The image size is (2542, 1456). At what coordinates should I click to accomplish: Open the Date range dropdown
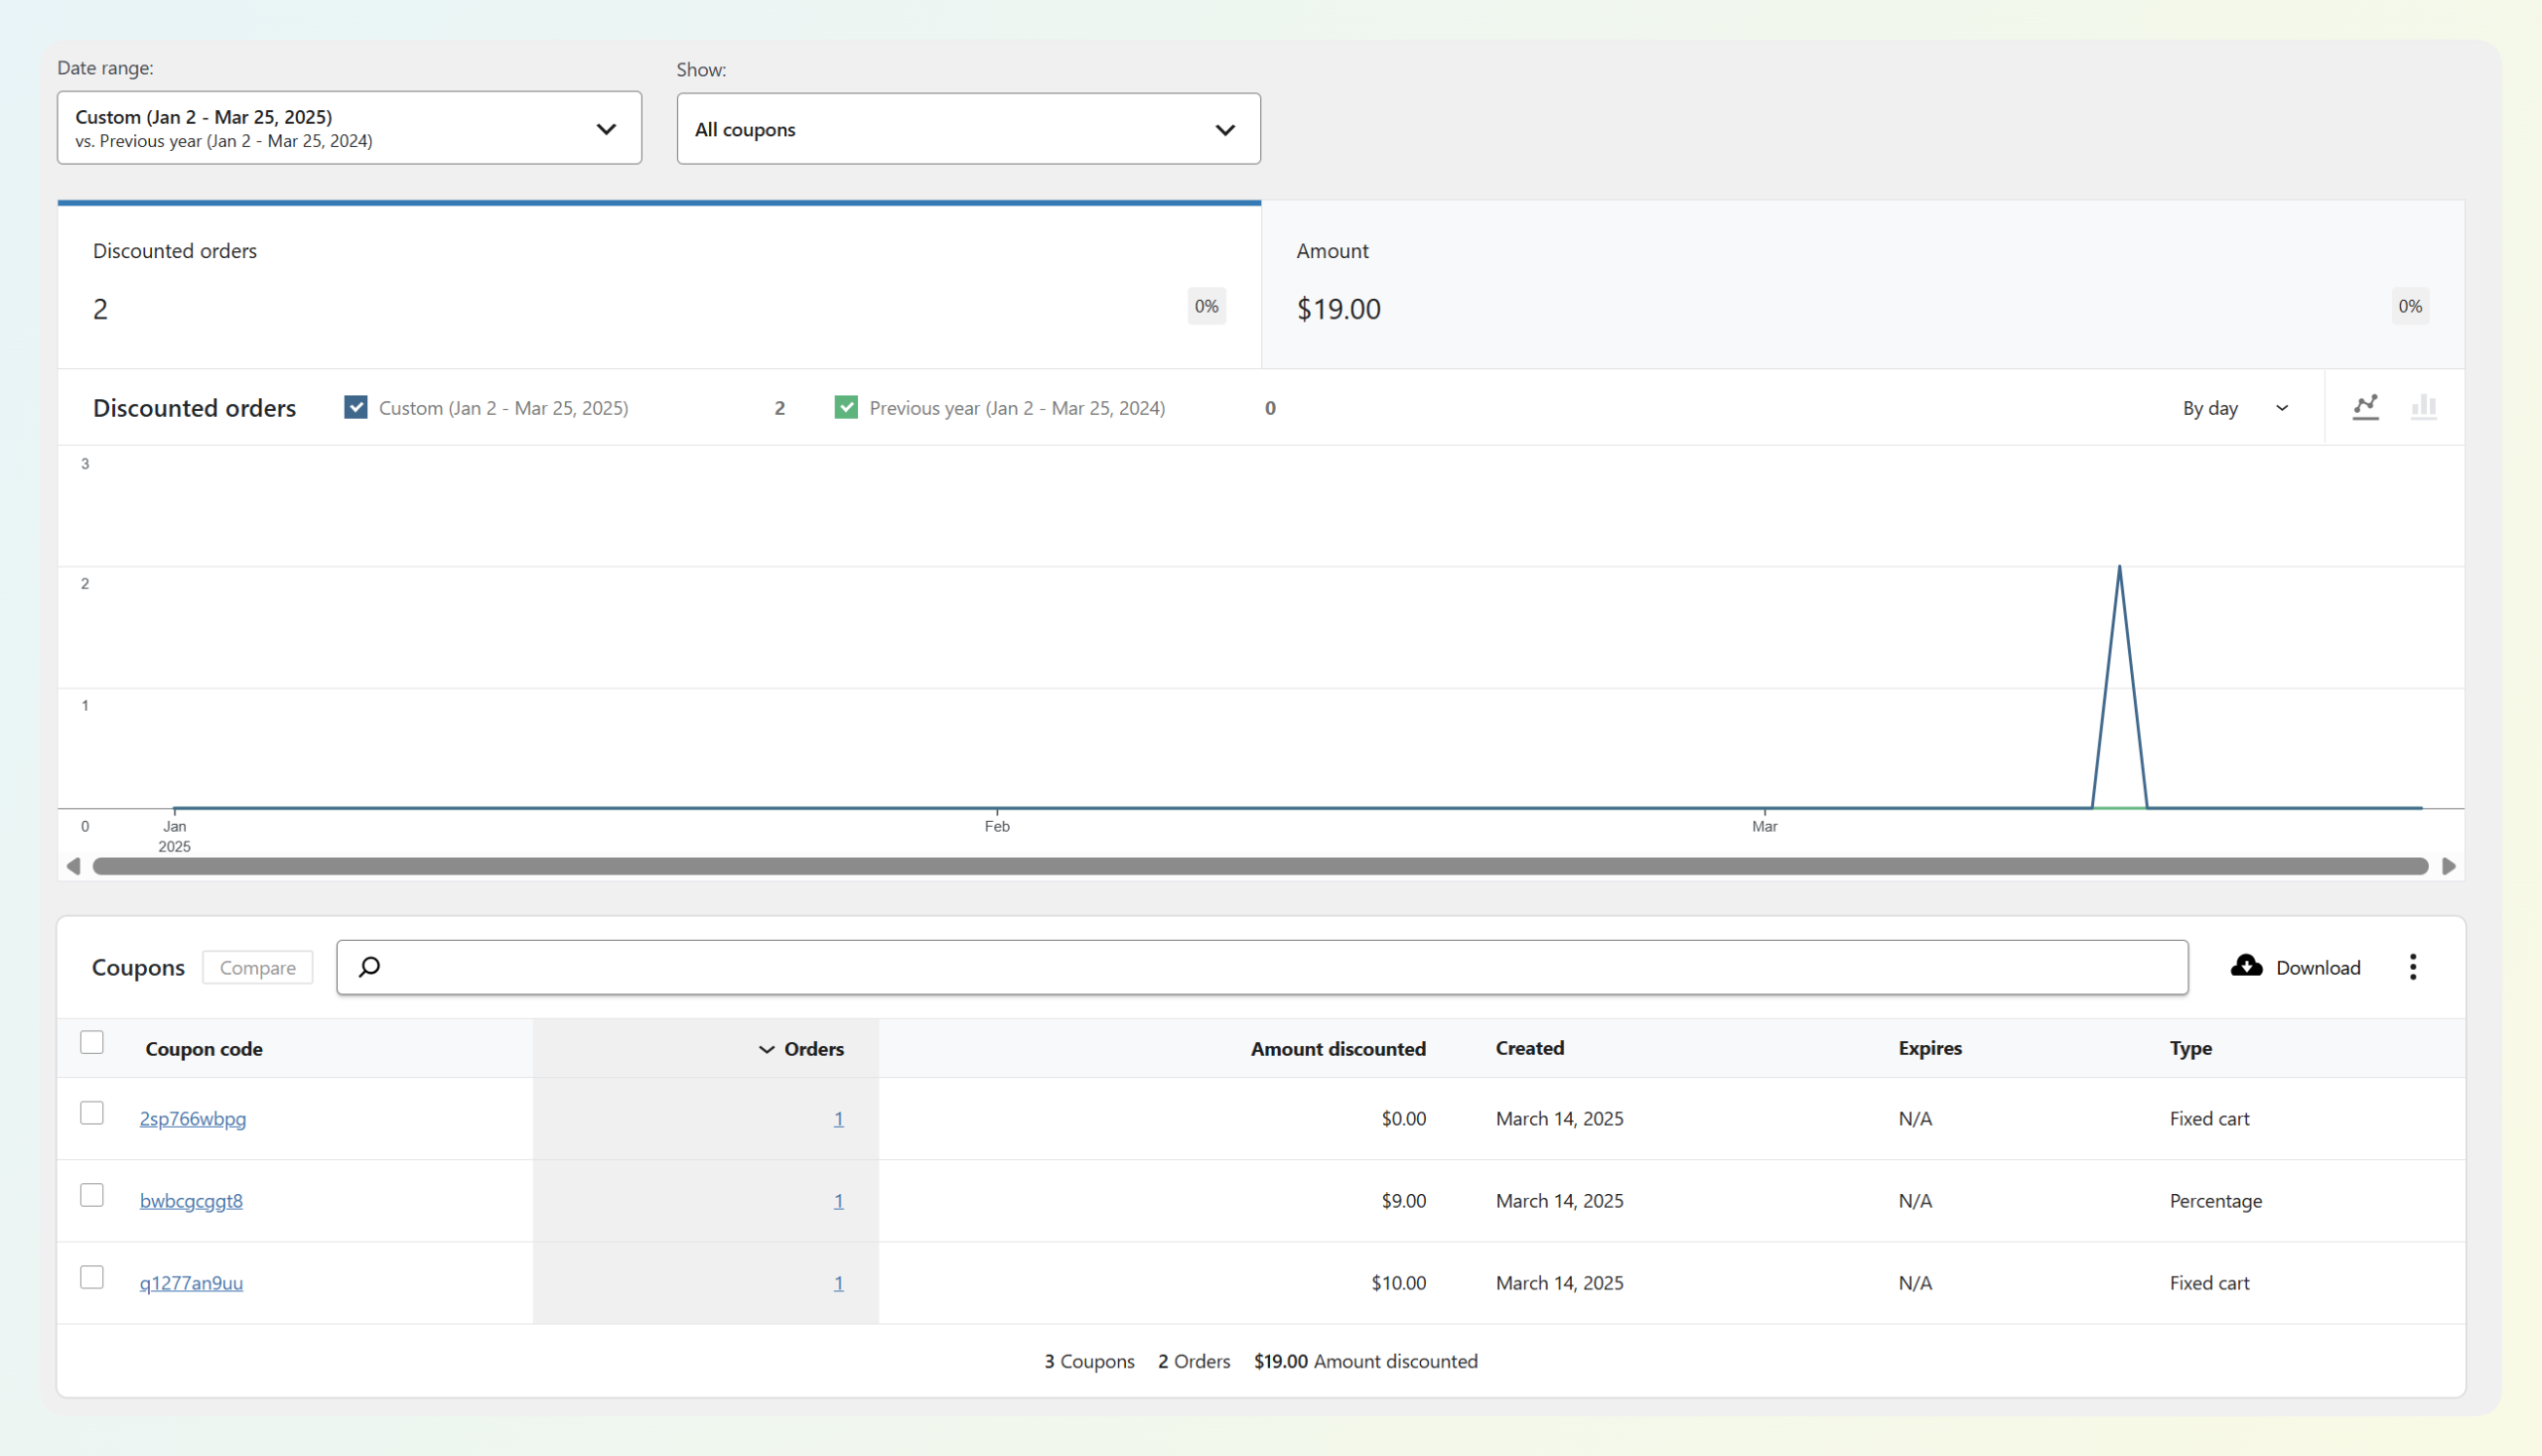[x=350, y=128]
